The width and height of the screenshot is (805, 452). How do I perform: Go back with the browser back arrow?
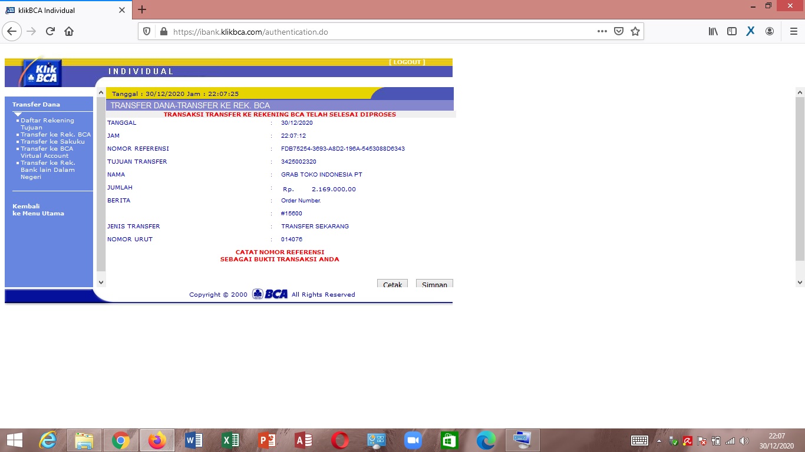point(12,31)
